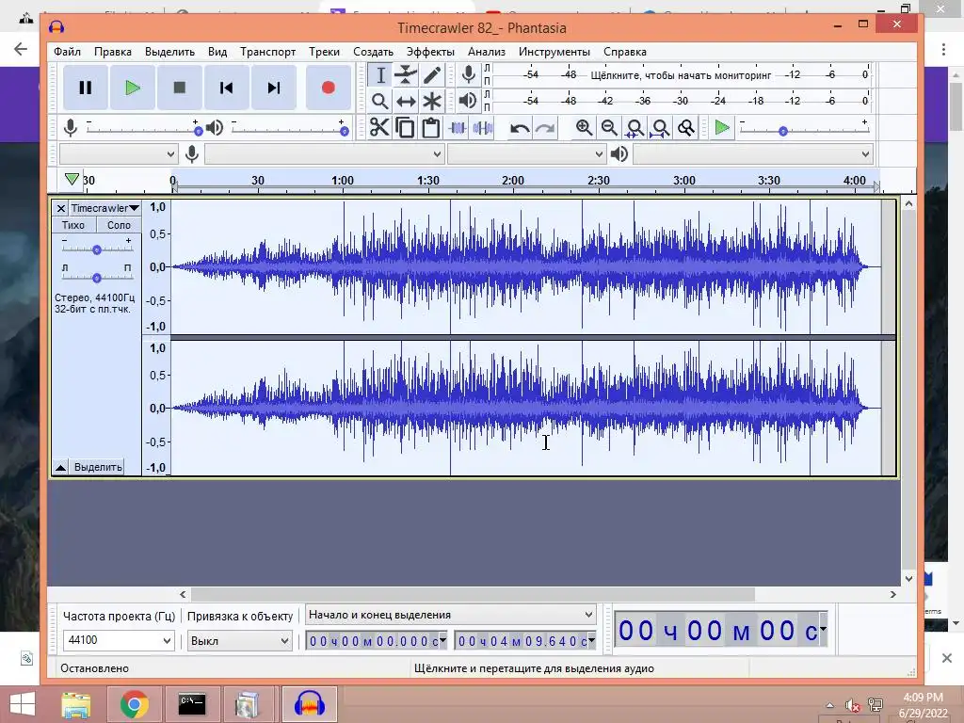
Task: Open the audio position time format arrow
Action: 823,629
